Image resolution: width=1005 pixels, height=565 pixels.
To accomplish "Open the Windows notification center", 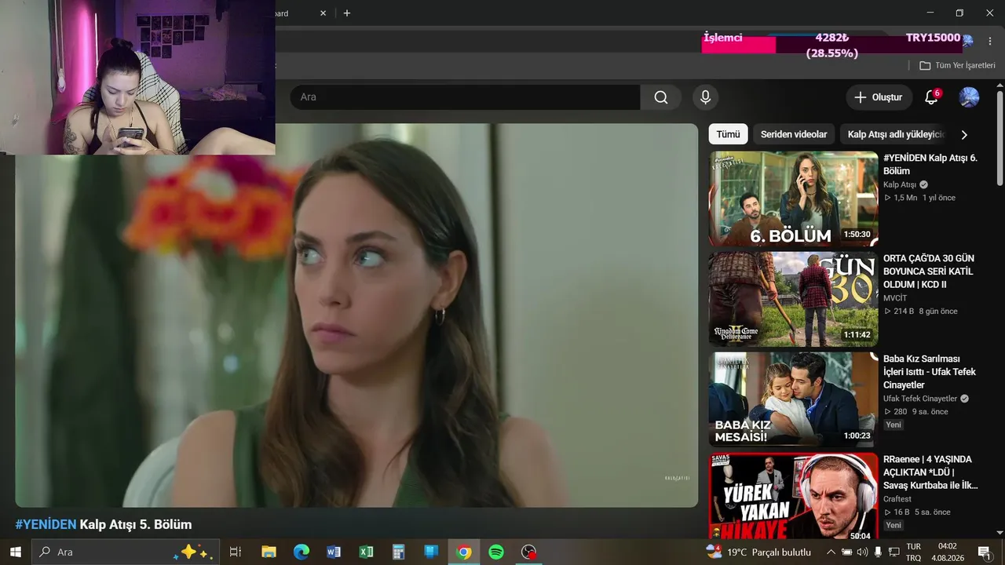I will pos(984,552).
